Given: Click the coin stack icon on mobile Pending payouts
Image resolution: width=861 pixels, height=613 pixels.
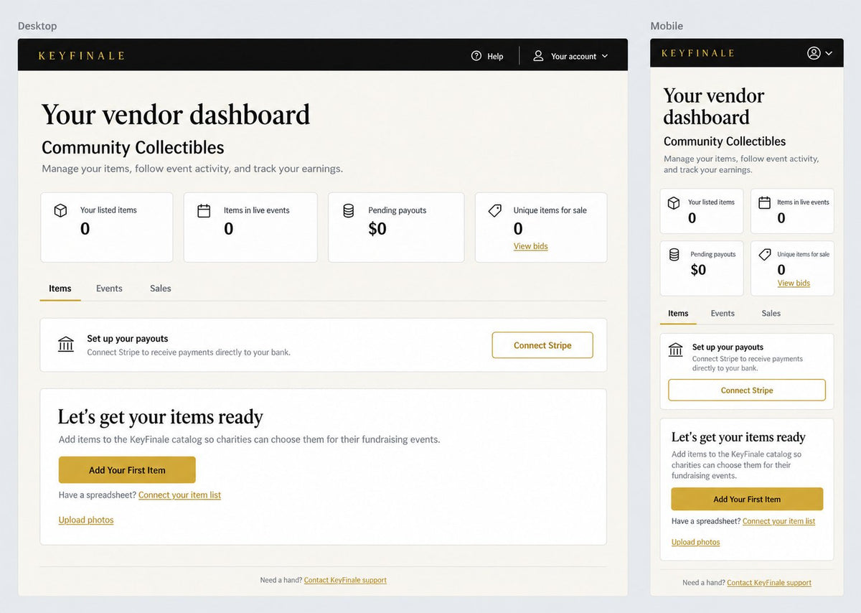Looking at the screenshot, I should (674, 255).
